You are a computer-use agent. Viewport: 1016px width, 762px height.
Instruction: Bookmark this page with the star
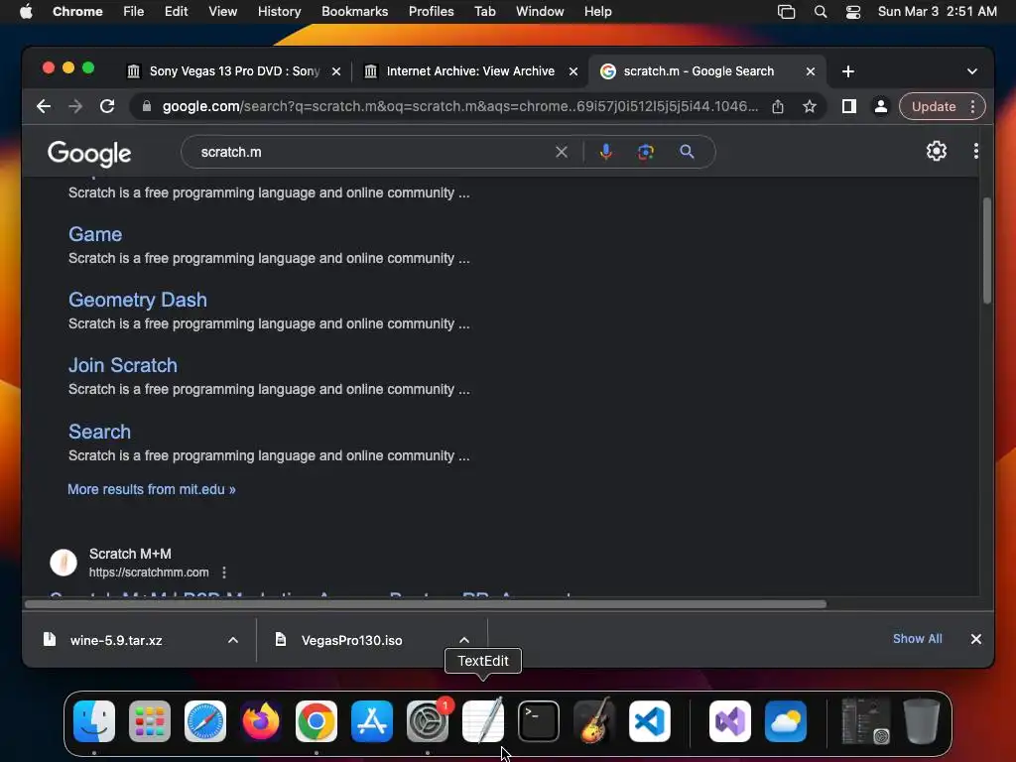coord(810,106)
